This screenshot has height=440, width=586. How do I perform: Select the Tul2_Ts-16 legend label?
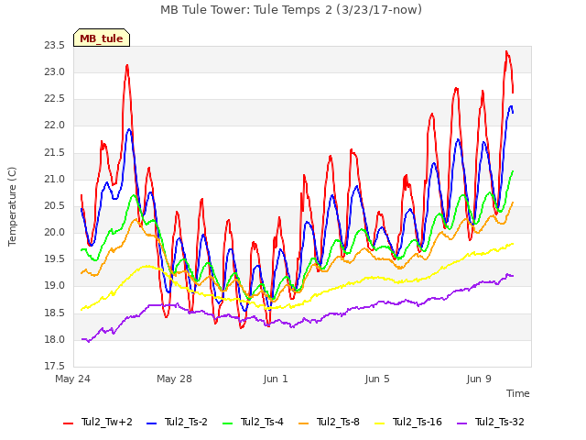(418, 422)
